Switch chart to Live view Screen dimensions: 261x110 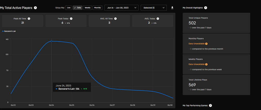click(x=69, y=8)
